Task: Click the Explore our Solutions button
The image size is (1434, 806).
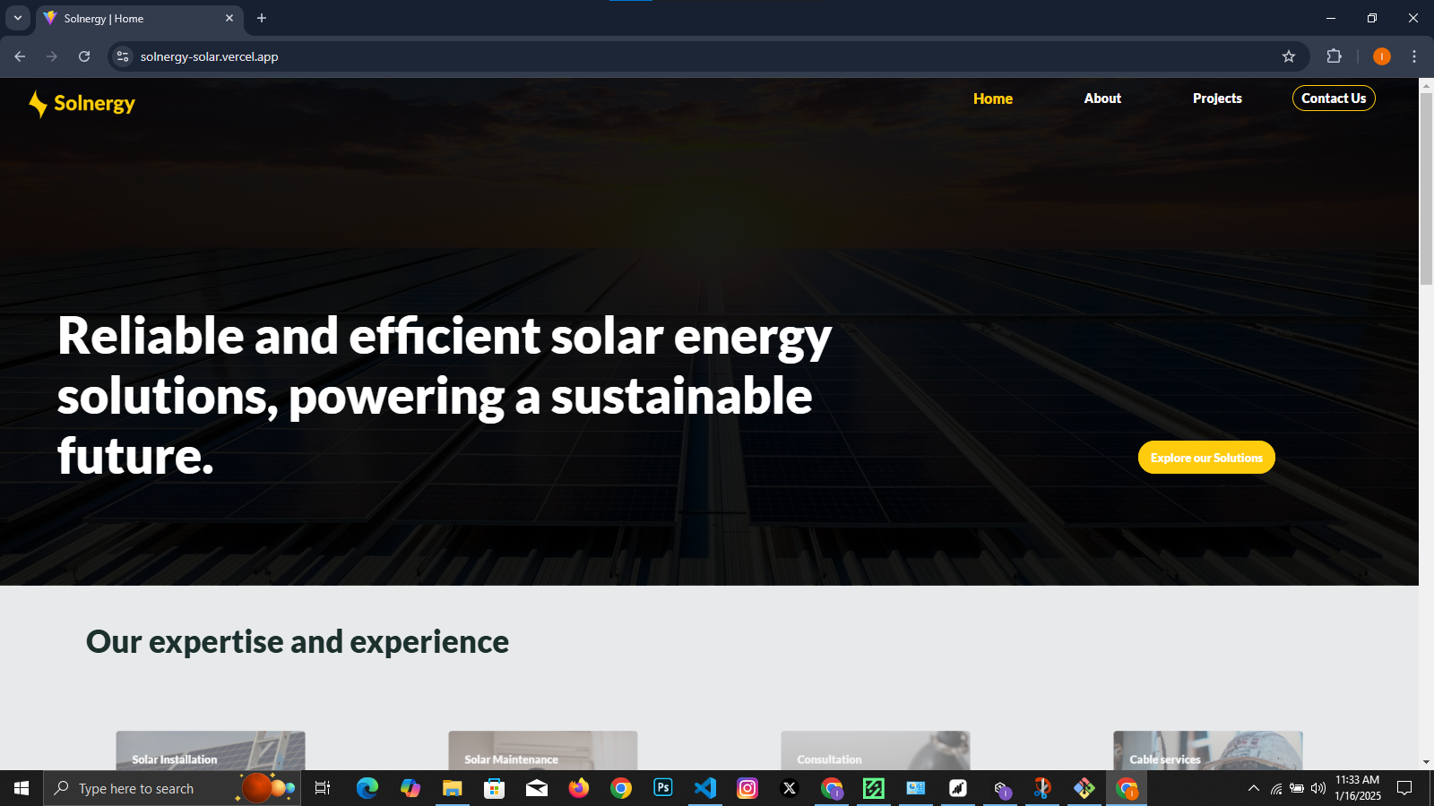Action: (x=1206, y=458)
